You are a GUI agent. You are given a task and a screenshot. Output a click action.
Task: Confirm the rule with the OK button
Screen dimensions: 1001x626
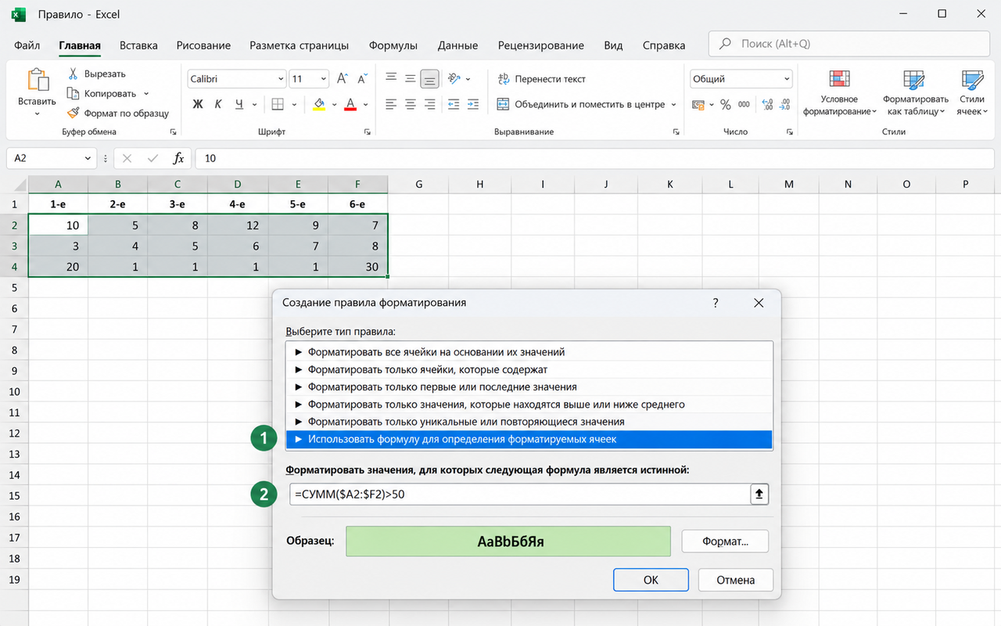point(651,580)
